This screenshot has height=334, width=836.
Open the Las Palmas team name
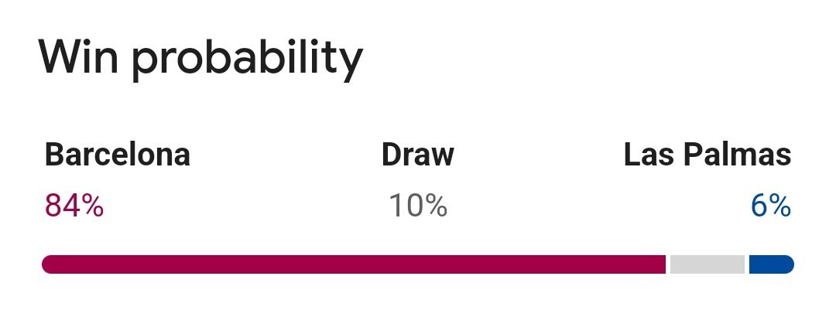[708, 155]
